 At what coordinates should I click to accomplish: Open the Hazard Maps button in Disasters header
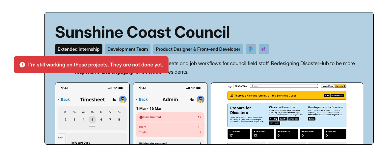328,86
